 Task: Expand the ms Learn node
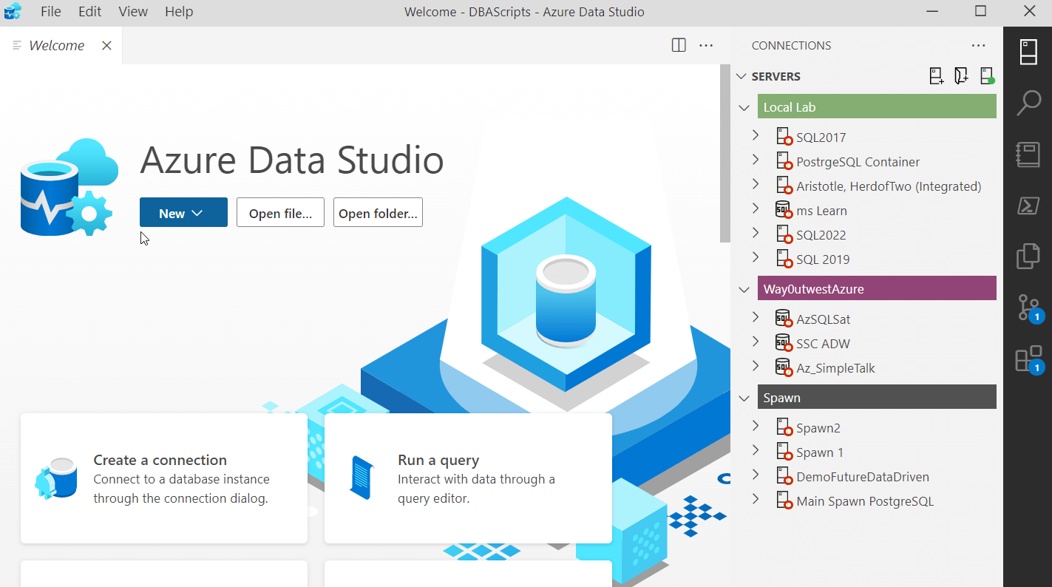[756, 208]
